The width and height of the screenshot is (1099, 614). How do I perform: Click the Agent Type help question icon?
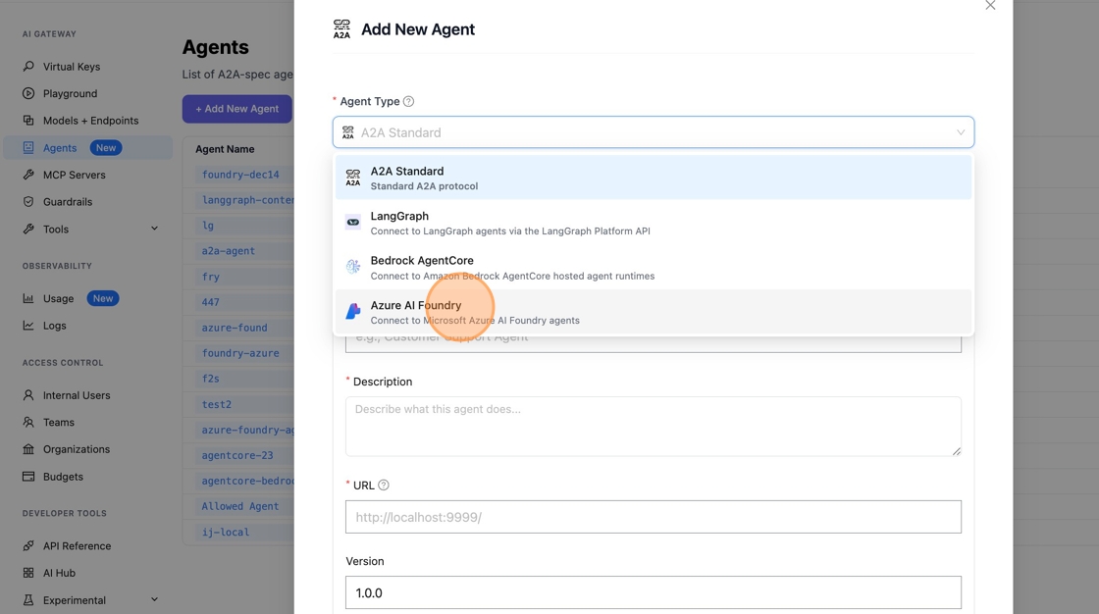[x=408, y=101]
